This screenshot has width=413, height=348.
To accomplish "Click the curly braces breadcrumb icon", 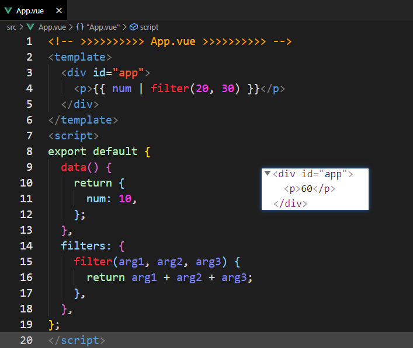I will click(x=80, y=27).
